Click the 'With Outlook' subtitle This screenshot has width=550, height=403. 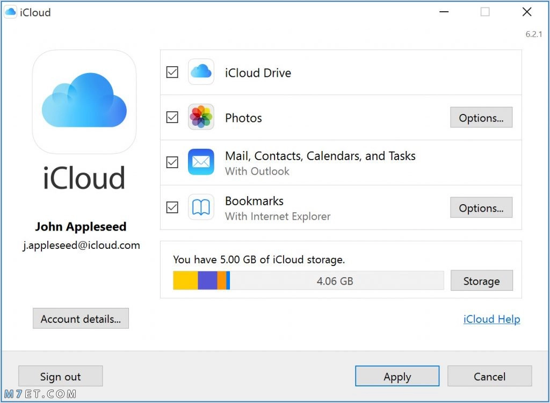pyautogui.click(x=257, y=171)
